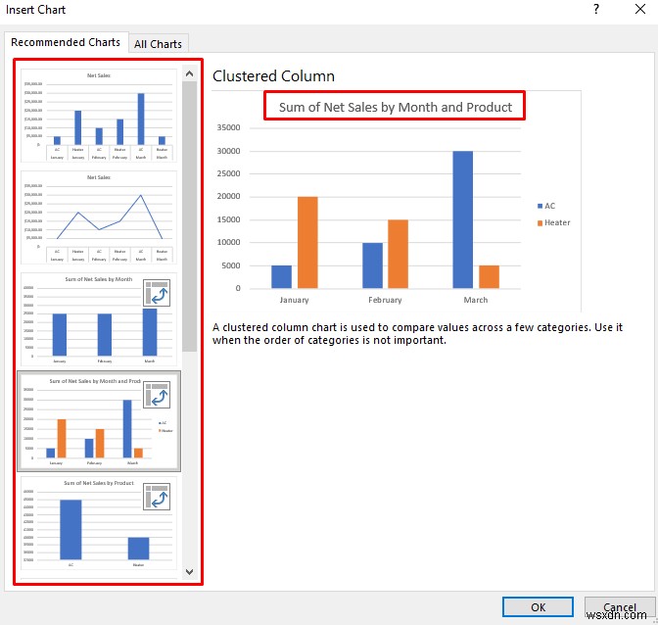
Task: Click the orange February Heater bar in preview
Action: click(398, 254)
